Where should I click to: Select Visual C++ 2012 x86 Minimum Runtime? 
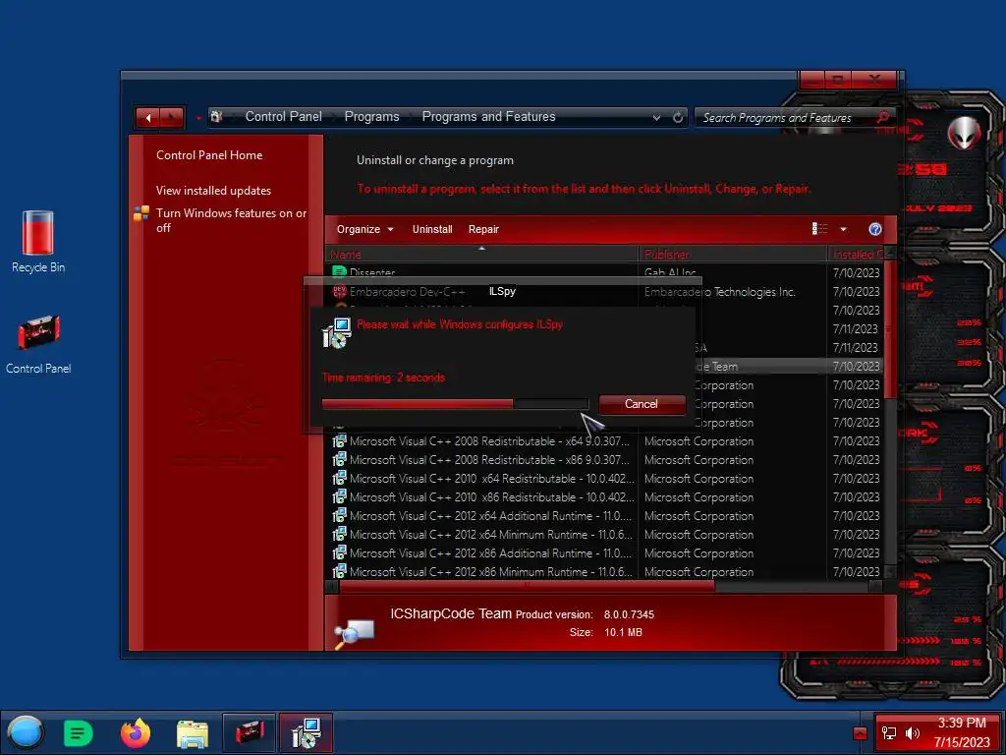click(x=604, y=572)
